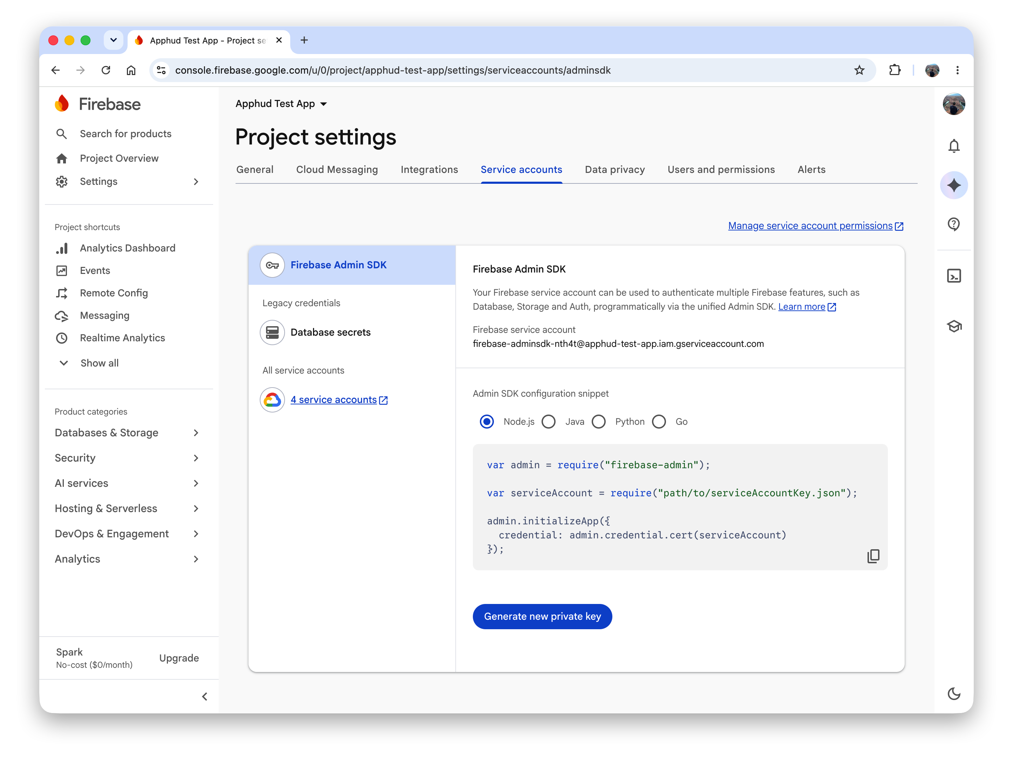Open the 4 service accounts link
1013x766 pixels.
click(339, 400)
